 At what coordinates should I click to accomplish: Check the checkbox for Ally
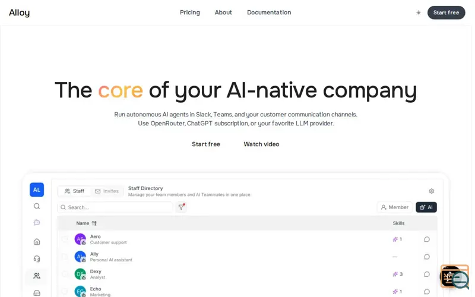65,257
